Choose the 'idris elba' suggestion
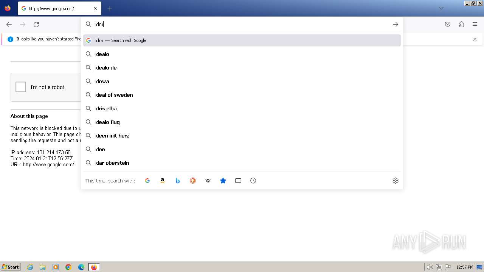This screenshot has height=272, width=484. click(242, 108)
